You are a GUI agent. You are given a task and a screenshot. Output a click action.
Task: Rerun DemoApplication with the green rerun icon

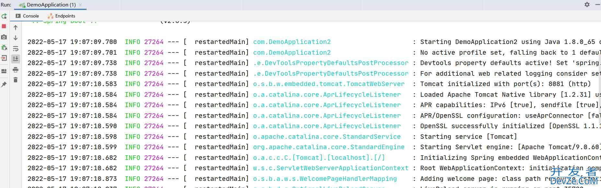4,16
